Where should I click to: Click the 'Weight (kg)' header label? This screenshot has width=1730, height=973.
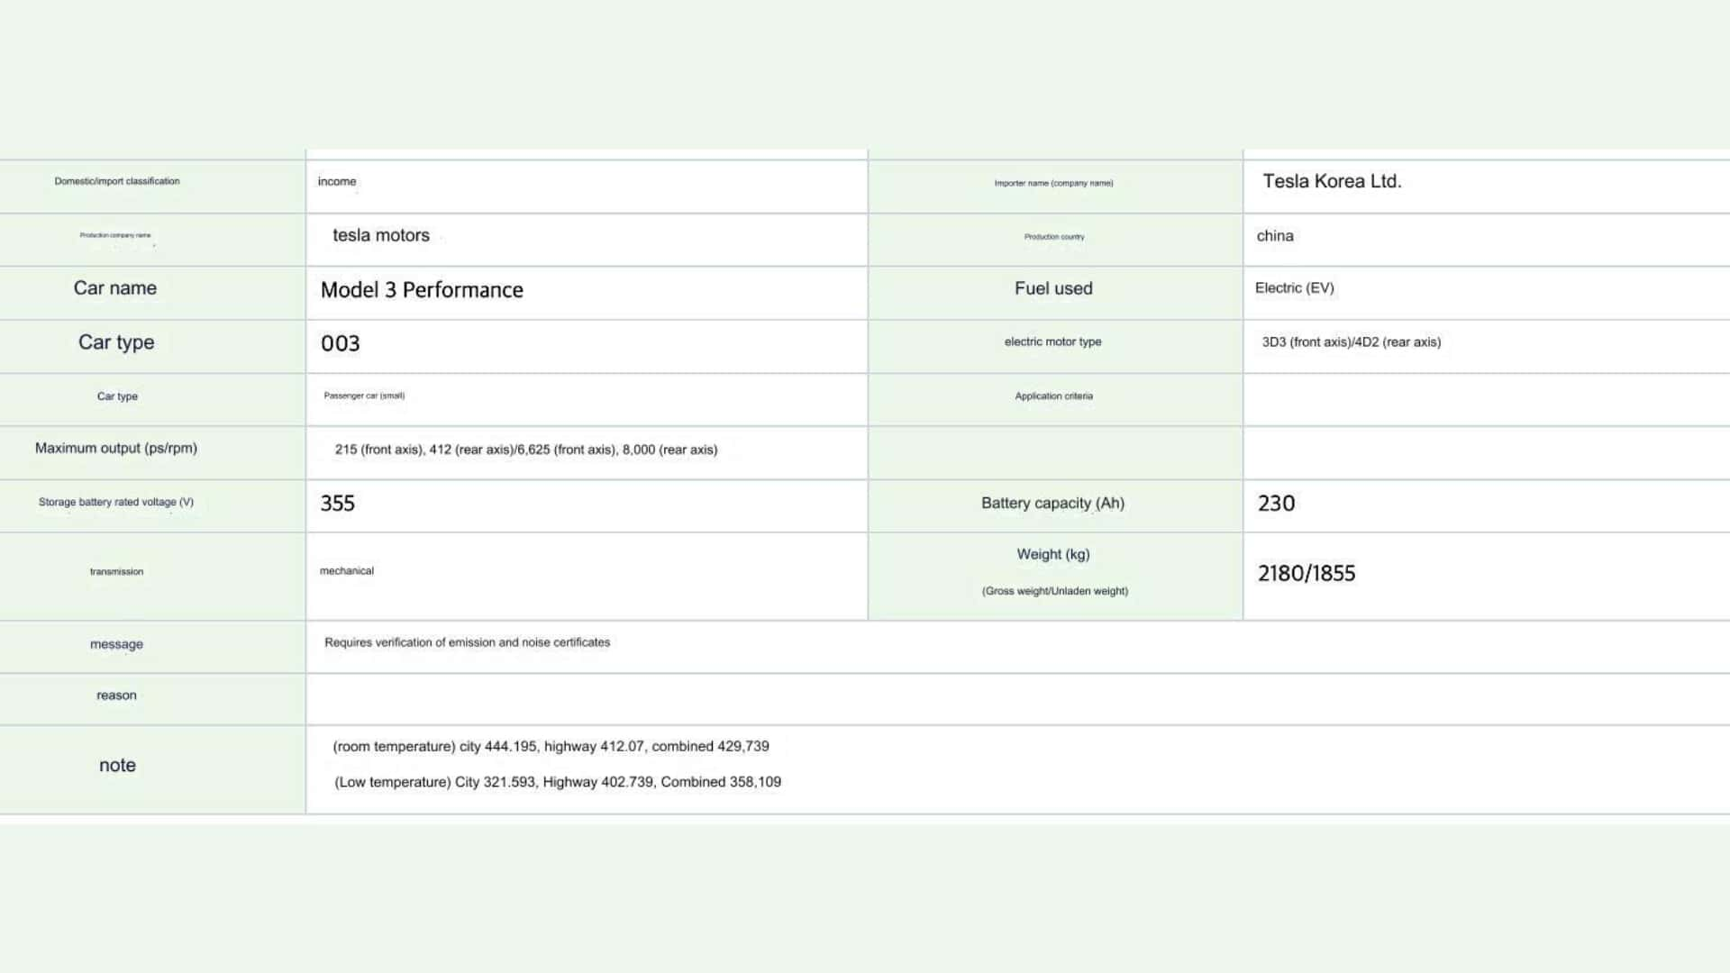[x=1052, y=555]
